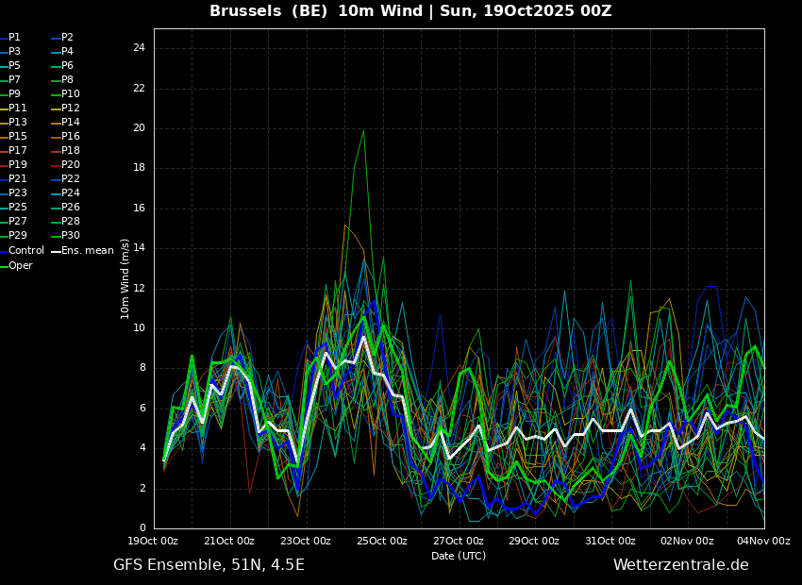Select the Ens. mean legend entry
The image size is (802, 585).
pyautogui.click(x=82, y=251)
